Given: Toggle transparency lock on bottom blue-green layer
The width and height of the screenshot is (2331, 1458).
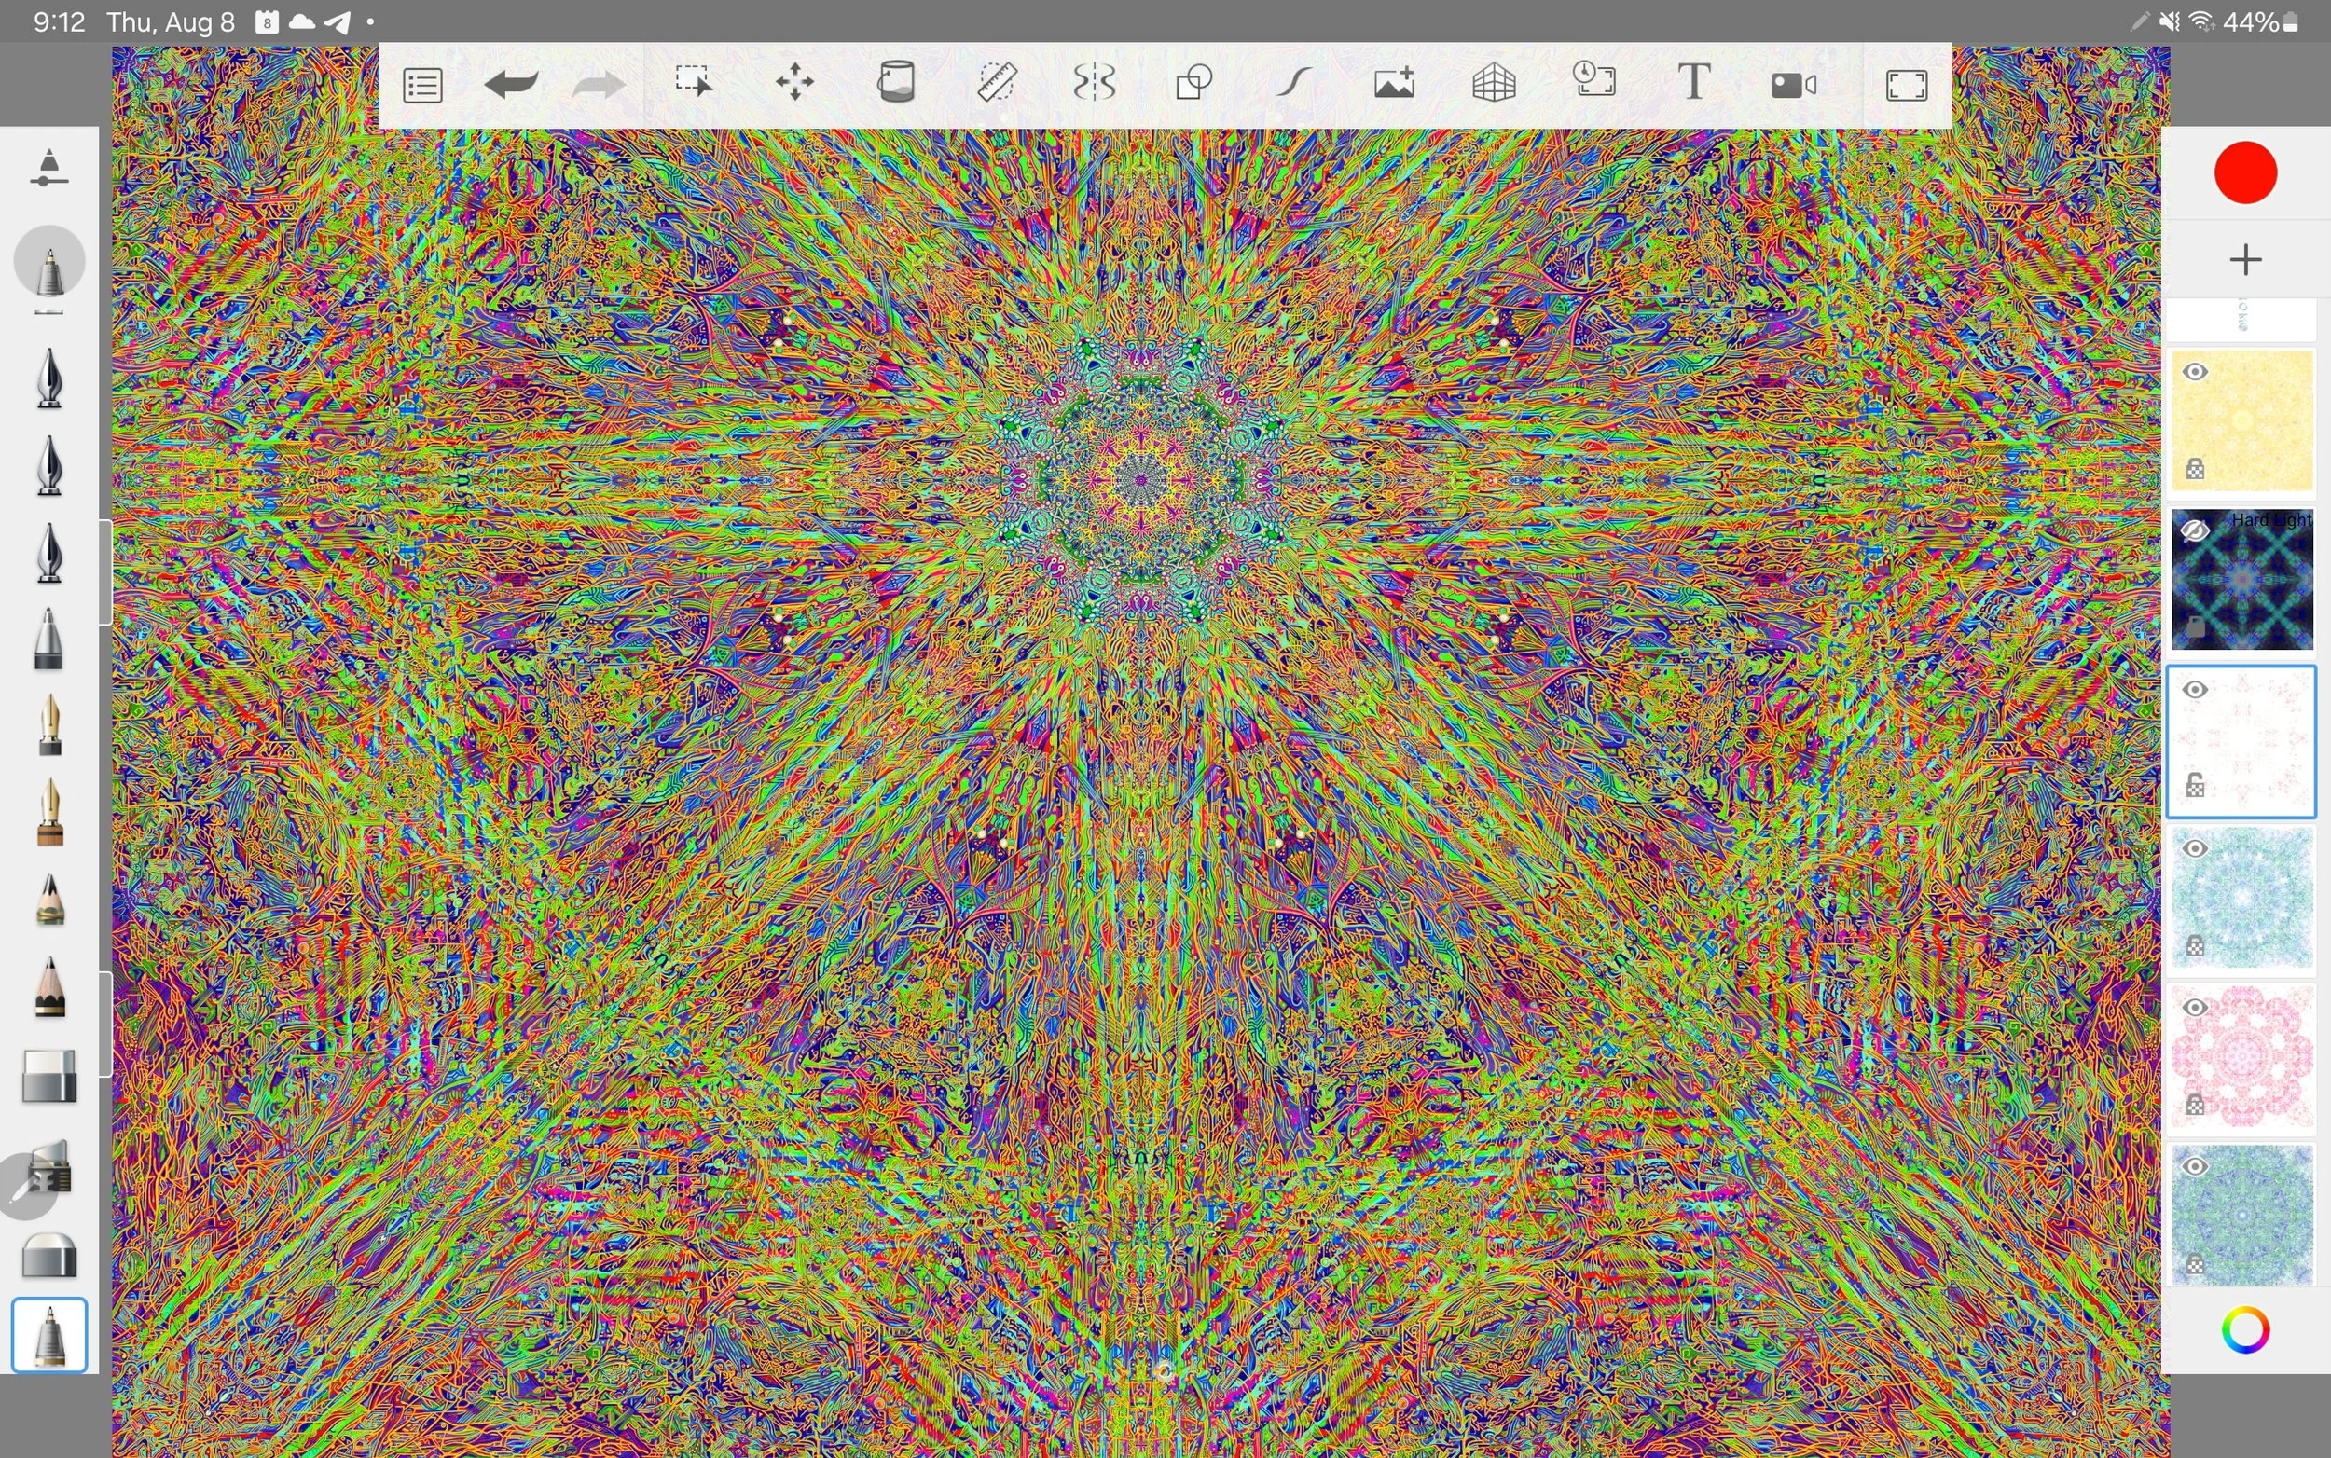Looking at the screenshot, I should [2195, 1264].
